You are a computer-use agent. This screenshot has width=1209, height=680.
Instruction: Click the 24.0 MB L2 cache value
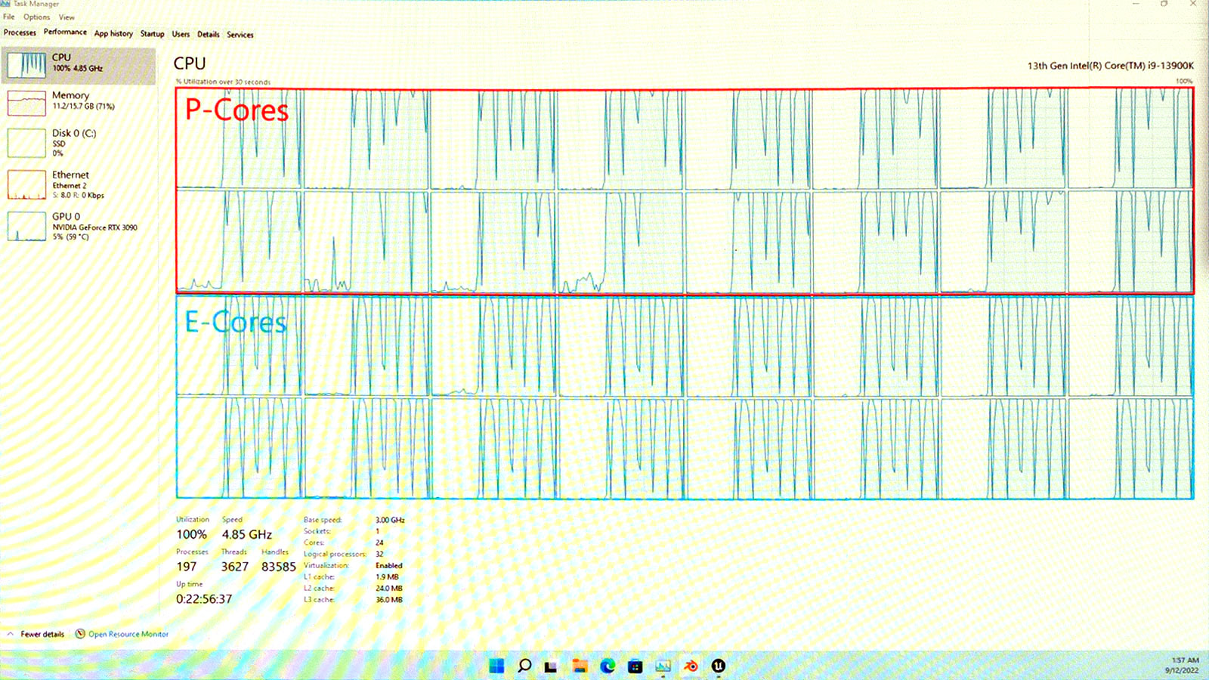coord(389,588)
